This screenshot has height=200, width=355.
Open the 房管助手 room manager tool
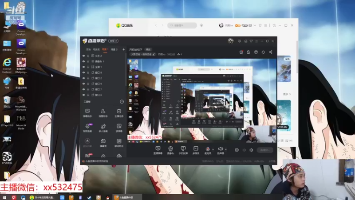103,113
